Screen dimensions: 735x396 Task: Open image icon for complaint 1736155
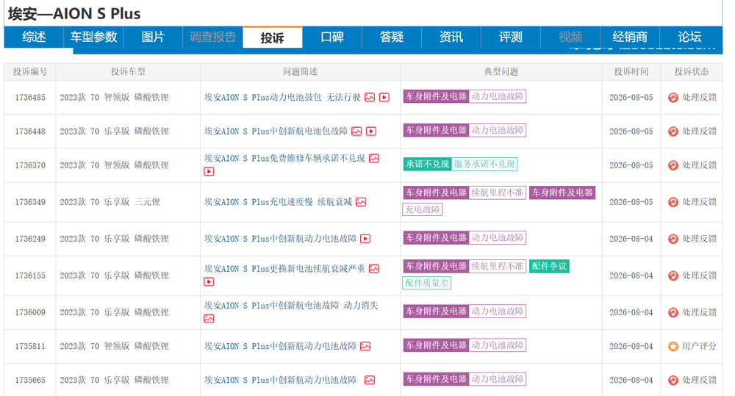tap(374, 268)
